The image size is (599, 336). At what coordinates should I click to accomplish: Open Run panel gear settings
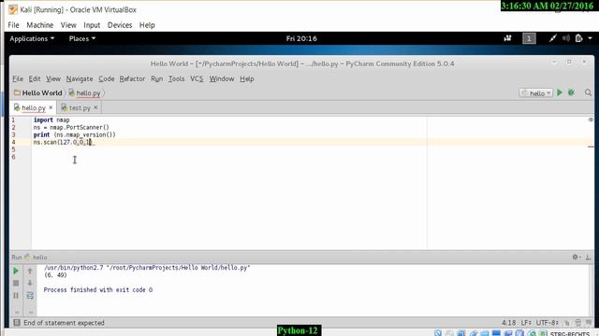click(576, 258)
